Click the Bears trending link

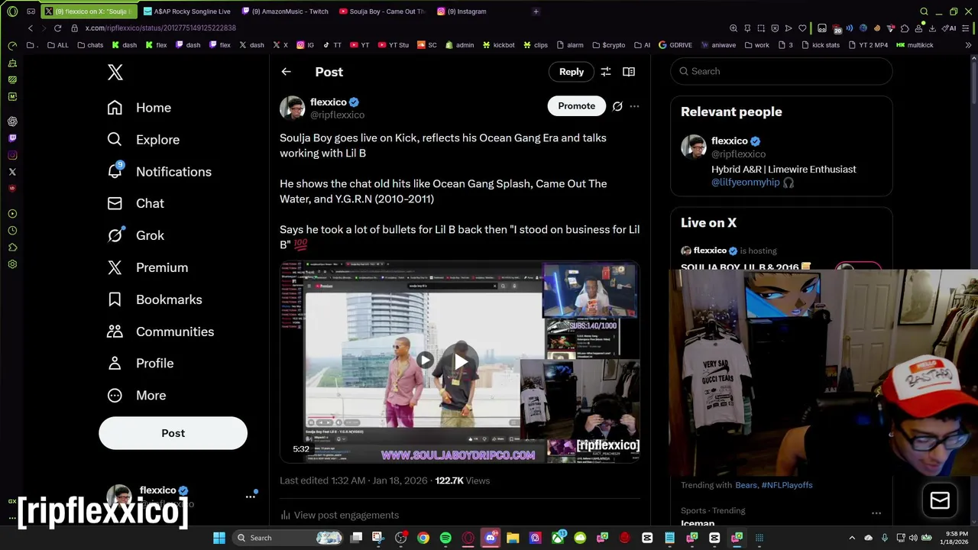point(746,485)
